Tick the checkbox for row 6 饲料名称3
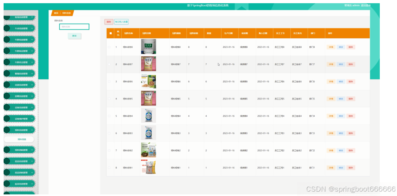The height and width of the screenshot is (196, 397). (109, 133)
